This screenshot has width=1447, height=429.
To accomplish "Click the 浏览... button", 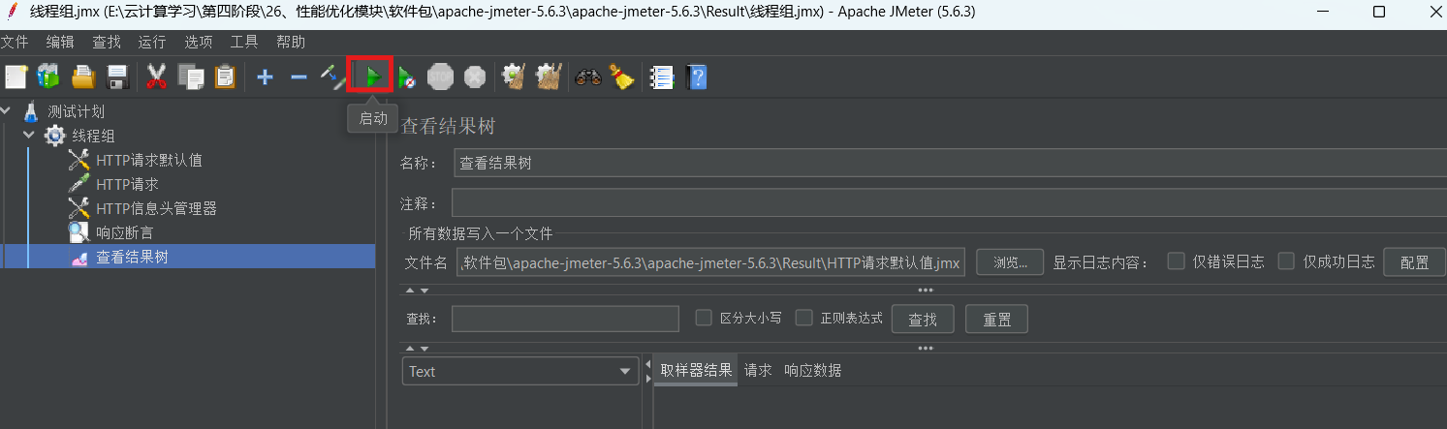I will coord(1009,262).
